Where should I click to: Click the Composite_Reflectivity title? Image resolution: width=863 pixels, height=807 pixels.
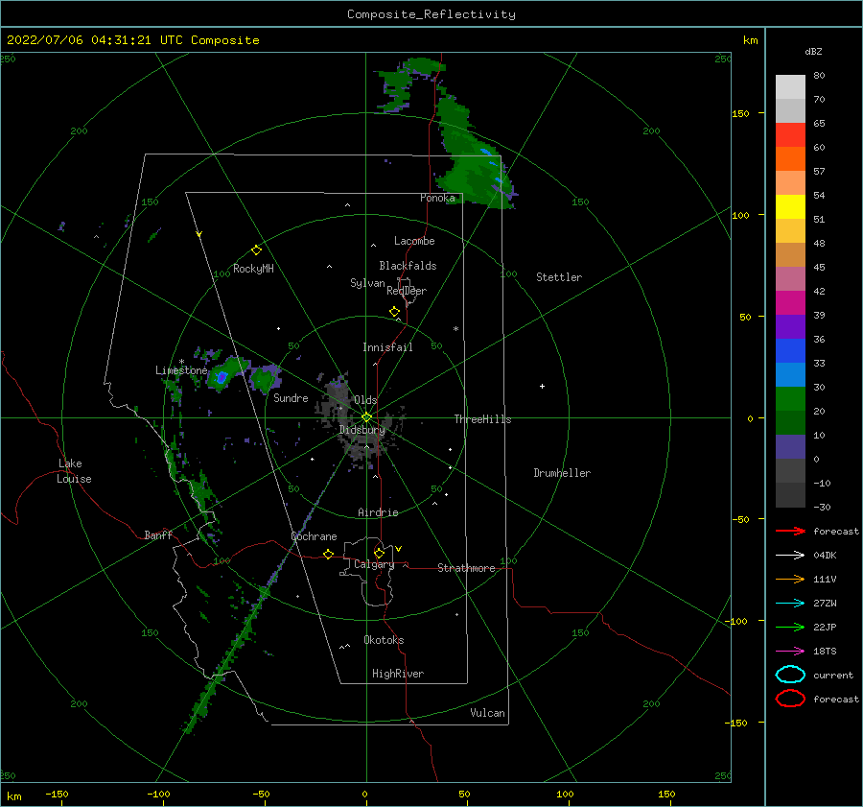[431, 14]
